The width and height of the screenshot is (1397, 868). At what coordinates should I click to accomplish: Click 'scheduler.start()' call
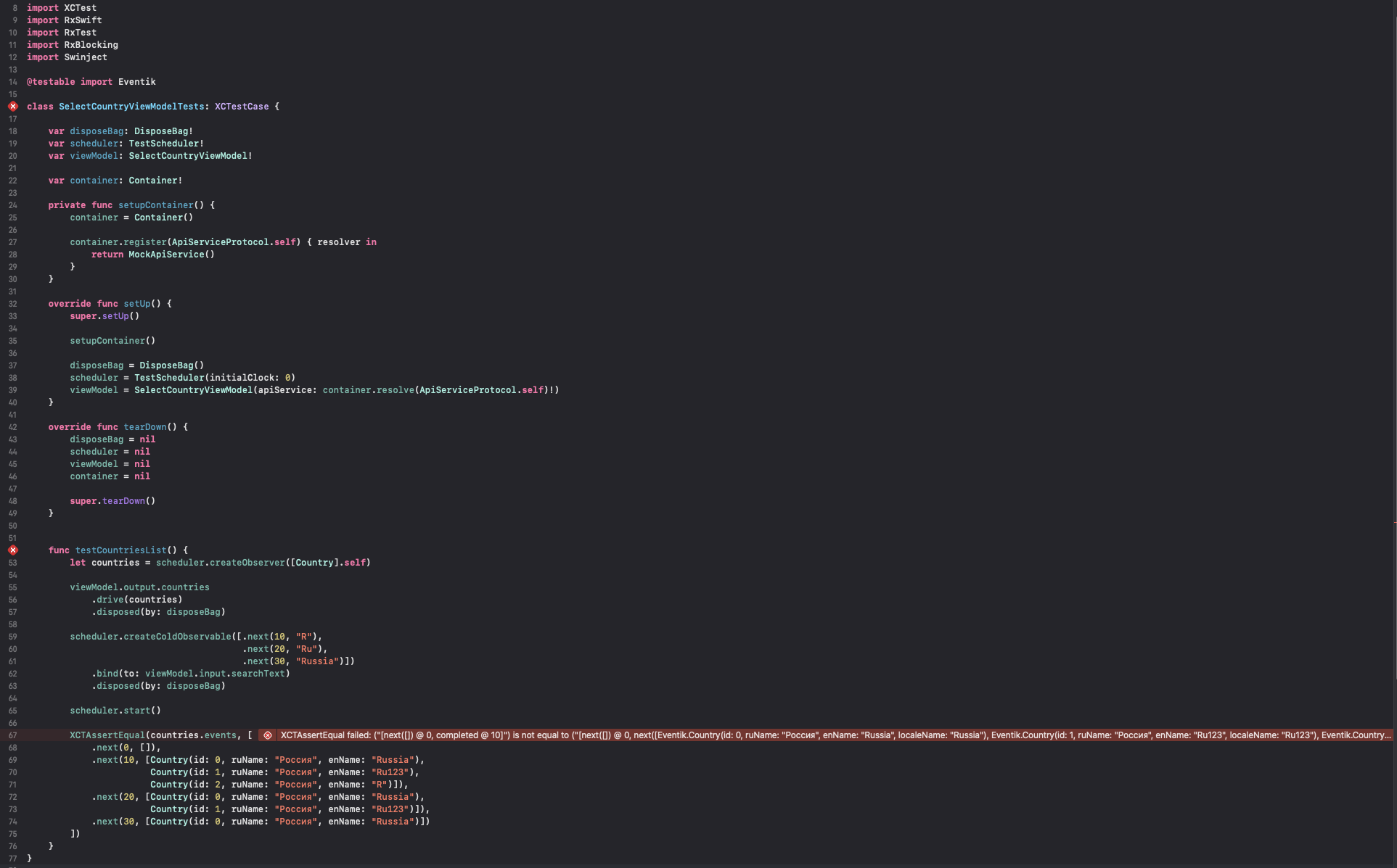(115, 711)
